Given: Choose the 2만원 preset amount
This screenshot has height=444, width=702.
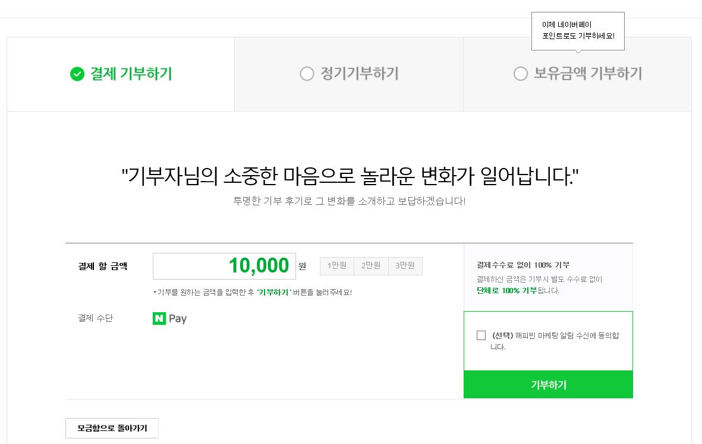Looking at the screenshot, I should [371, 266].
